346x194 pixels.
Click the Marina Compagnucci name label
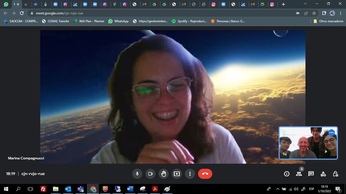click(x=26, y=158)
